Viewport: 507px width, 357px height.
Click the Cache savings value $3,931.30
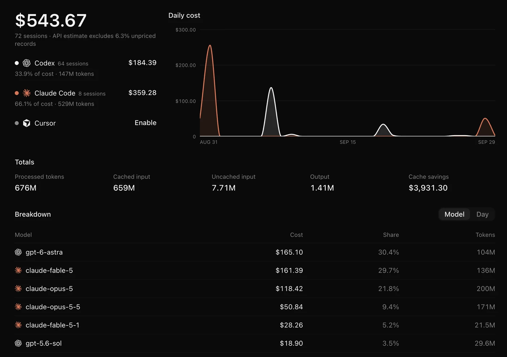click(x=428, y=188)
